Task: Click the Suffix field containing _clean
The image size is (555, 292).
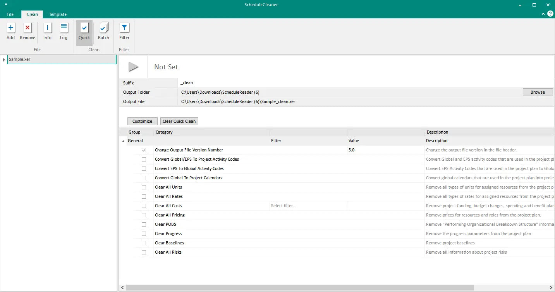Action: (366, 83)
